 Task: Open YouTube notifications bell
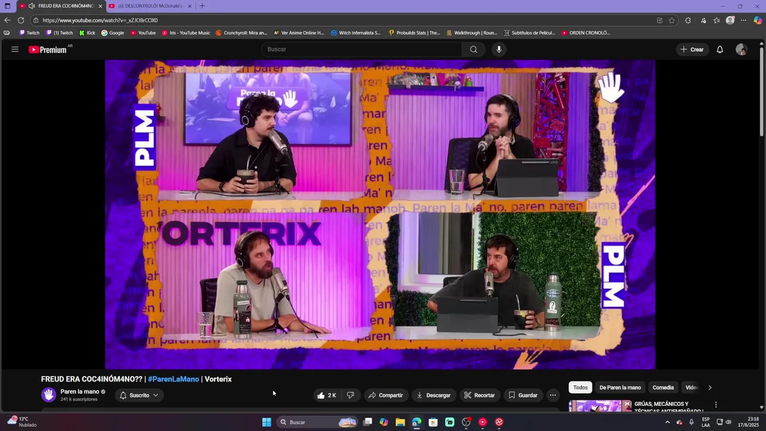pos(720,50)
